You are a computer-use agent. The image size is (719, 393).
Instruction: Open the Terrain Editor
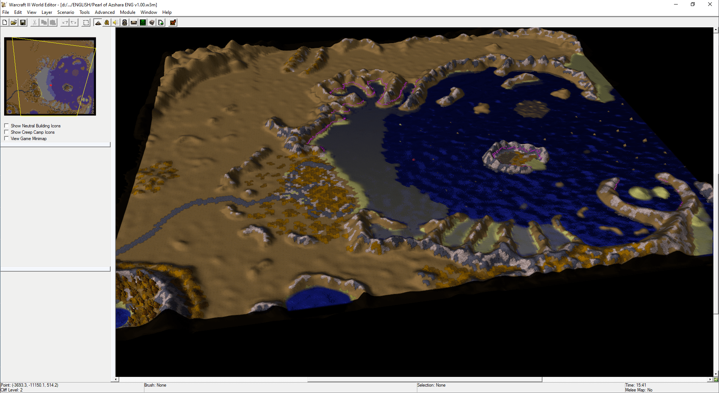(98, 22)
